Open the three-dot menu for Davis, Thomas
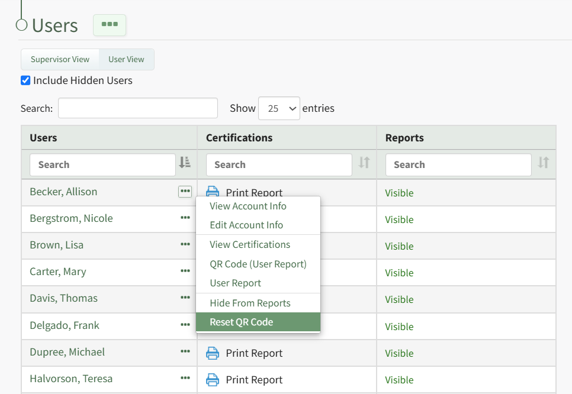 coord(185,298)
